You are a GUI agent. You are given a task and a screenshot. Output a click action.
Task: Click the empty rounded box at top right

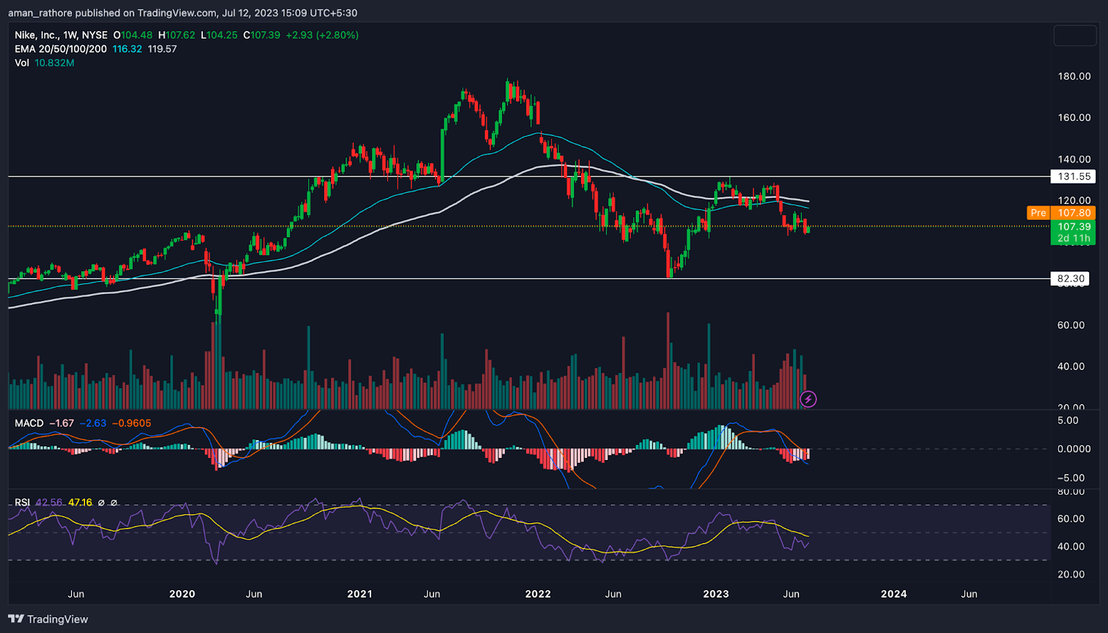pos(1075,35)
